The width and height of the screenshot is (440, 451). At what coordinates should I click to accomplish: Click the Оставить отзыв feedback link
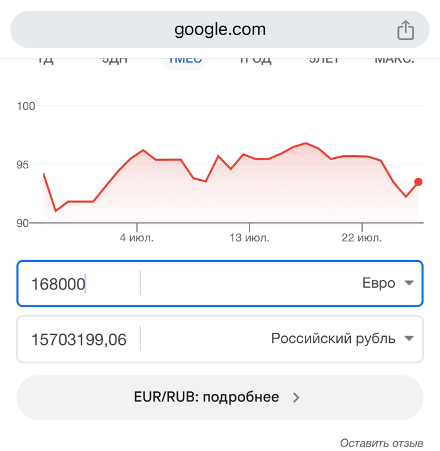(382, 443)
